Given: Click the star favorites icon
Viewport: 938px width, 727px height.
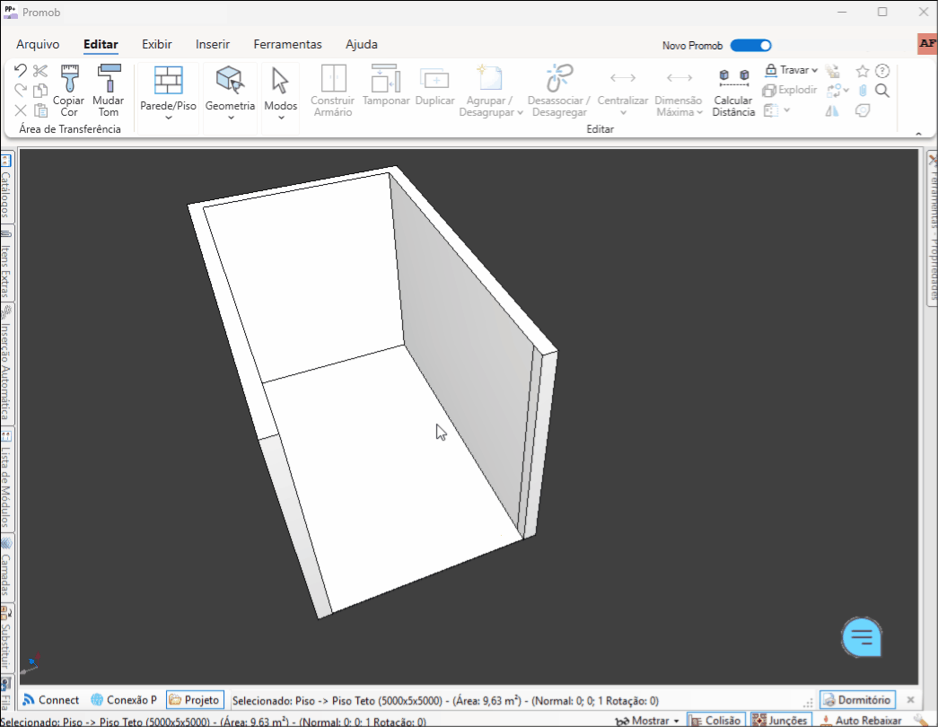Looking at the screenshot, I should (x=862, y=71).
